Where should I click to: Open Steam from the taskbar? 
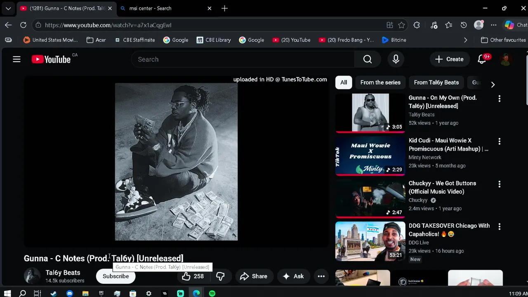[54, 293]
